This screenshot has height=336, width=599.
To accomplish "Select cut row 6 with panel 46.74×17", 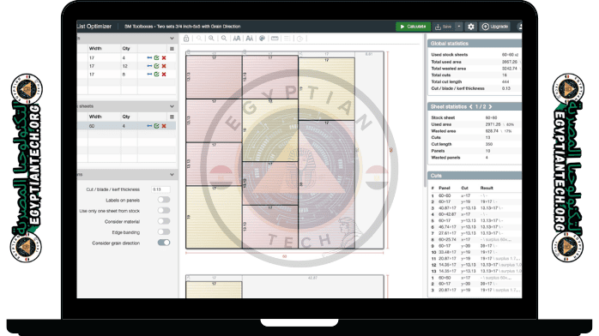I will tap(475, 227).
